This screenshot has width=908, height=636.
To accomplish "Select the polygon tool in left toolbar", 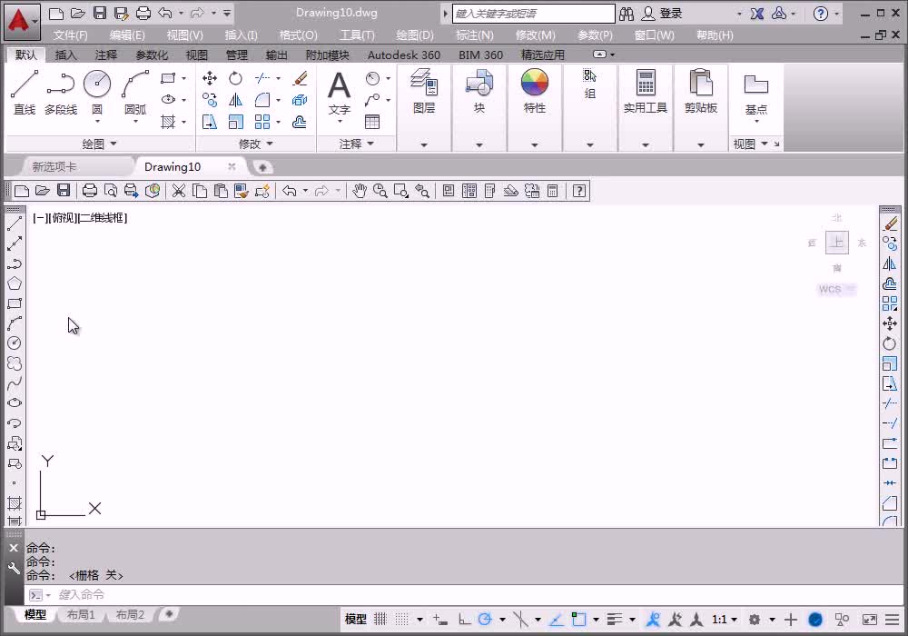I will [x=15, y=283].
